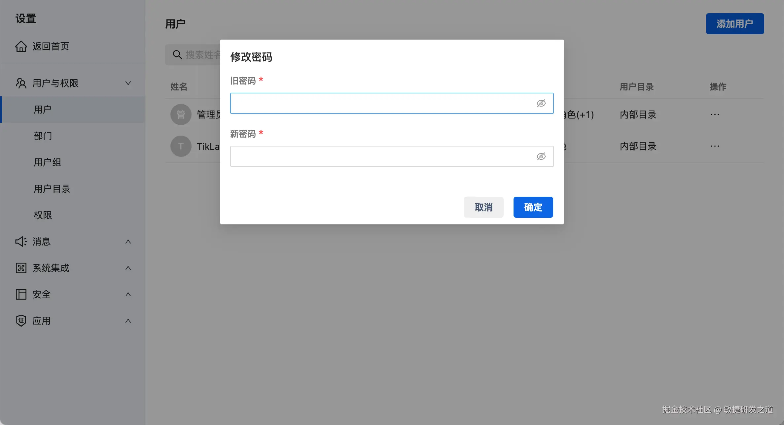Open the ellipsis menu in TikLab row
The image size is (784, 425).
(x=715, y=147)
